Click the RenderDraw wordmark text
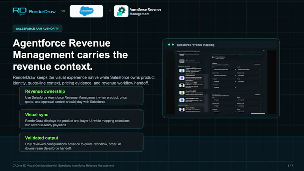This screenshot has height=171, width=304. [42, 12]
